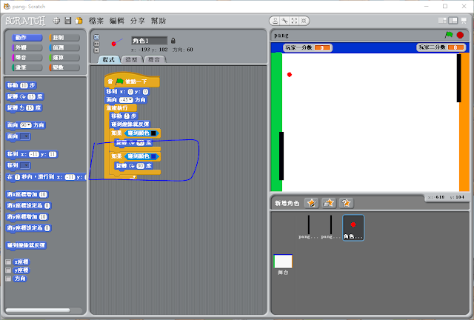474x320 pixels.
Task: Click the 玩家二分數 score monitor
Action: point(441,47)
